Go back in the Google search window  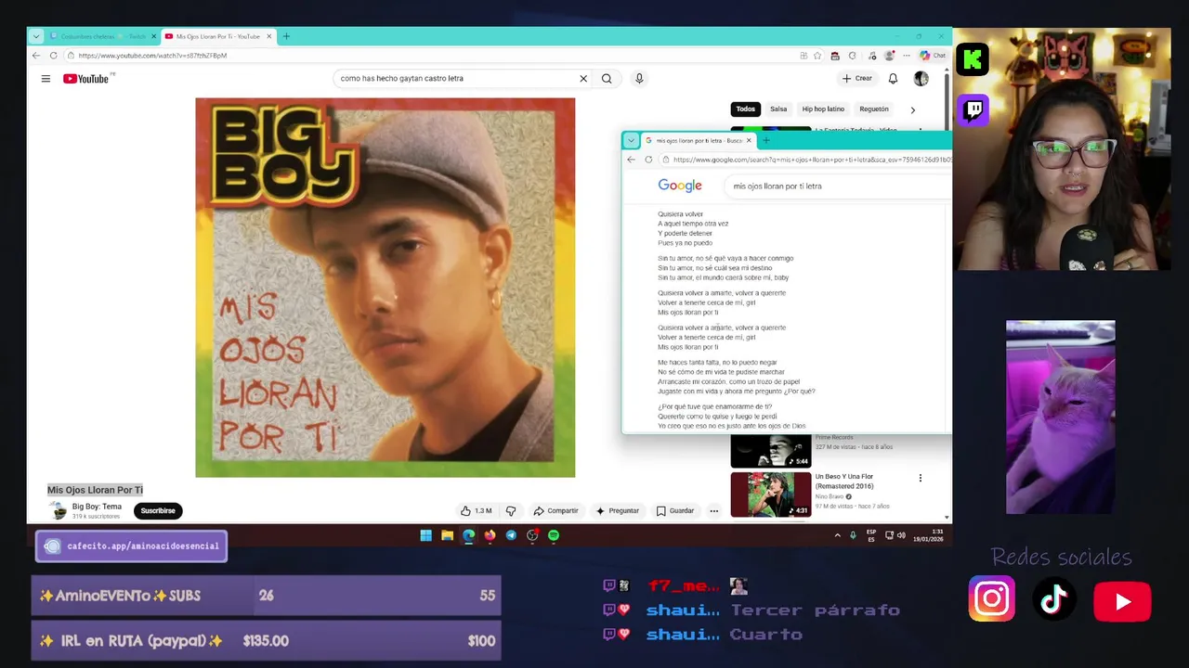click(632, 160)
